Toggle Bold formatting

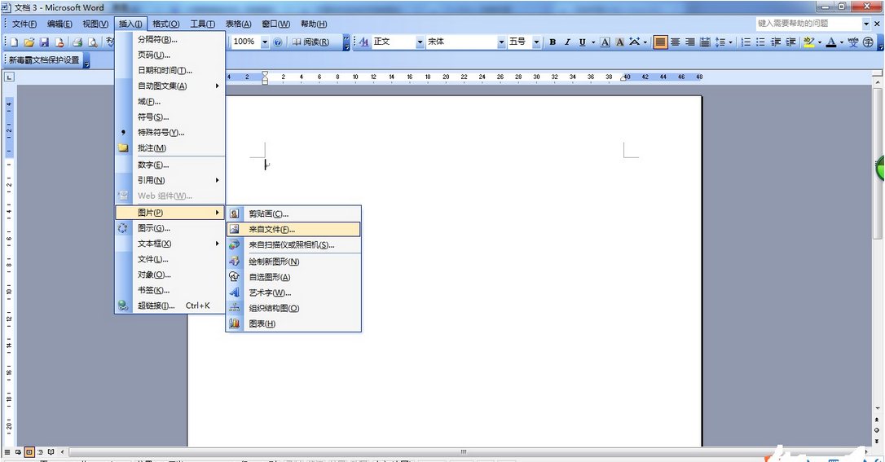[x=553, y=42]
